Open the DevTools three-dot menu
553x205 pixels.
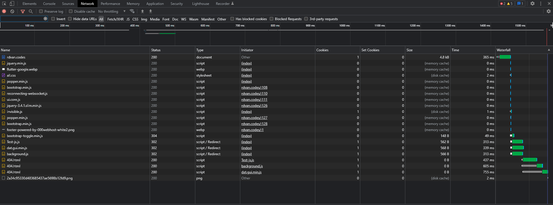pos(541,3)
